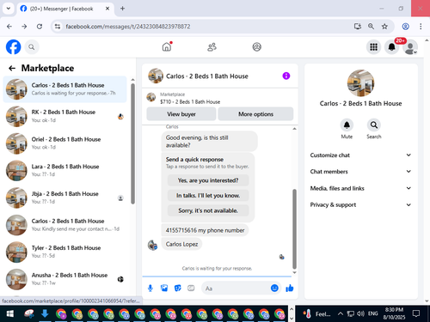430x322 pixels.
Task: Open chat 'Anusha - 2 Beds 1 Bath House'
Action: 64,279
